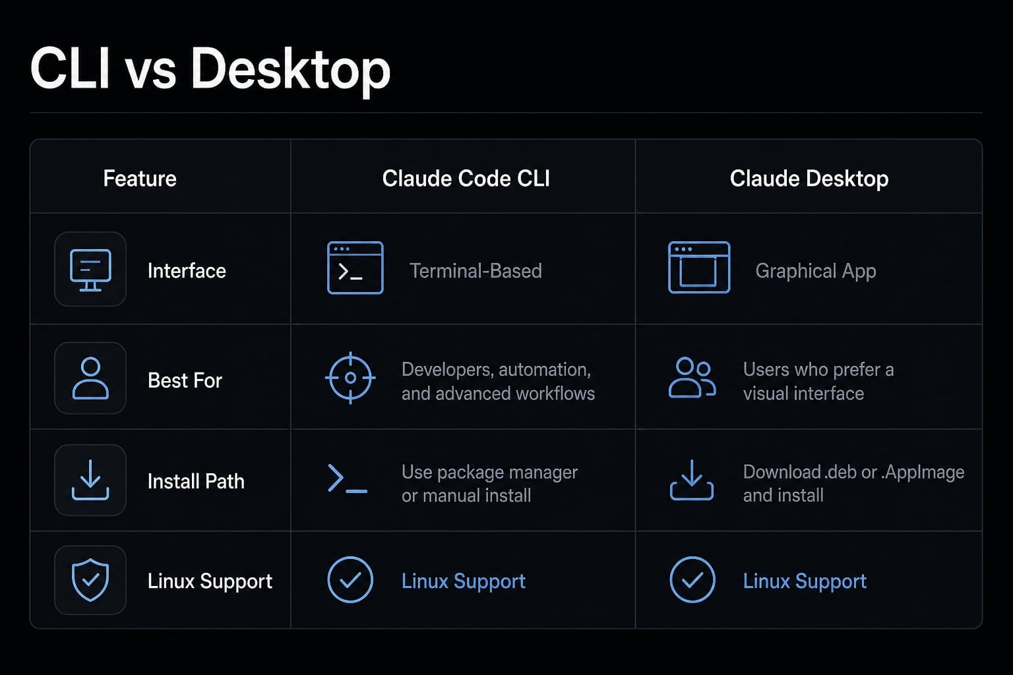Click the Install Path row label
Screen dimensions: 1013x675
196,481
